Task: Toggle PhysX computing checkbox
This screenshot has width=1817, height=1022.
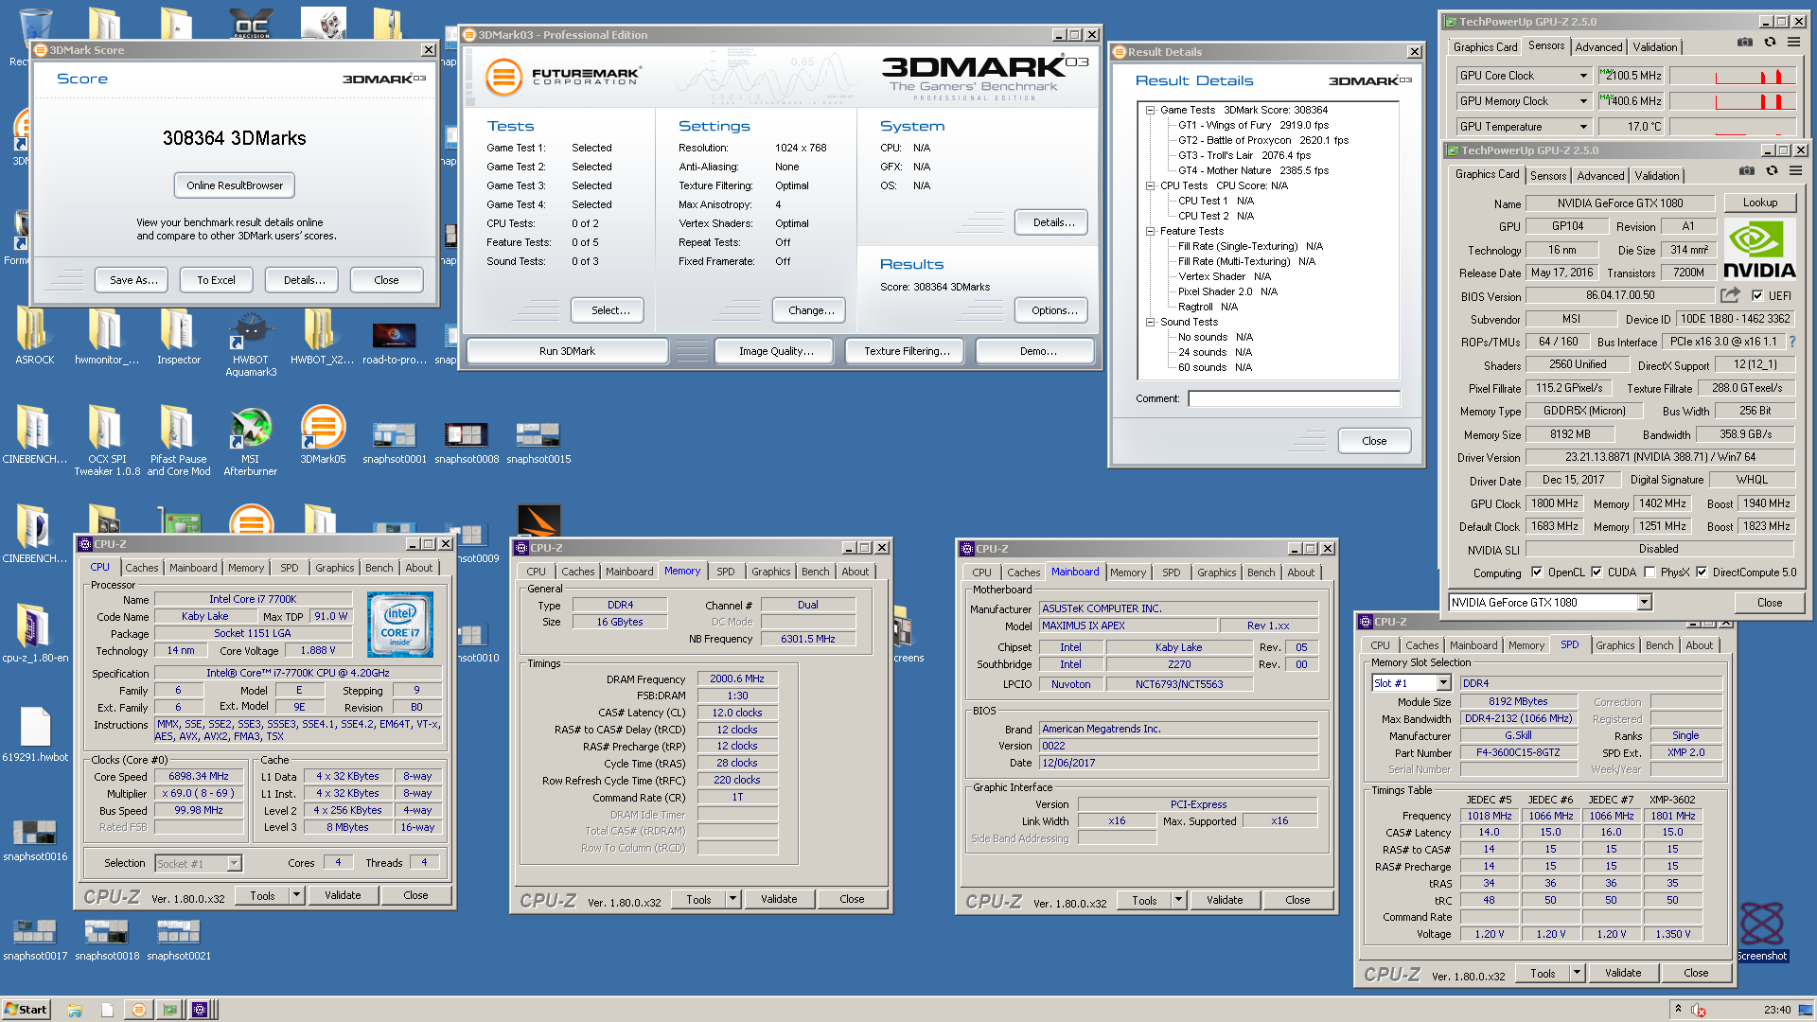Action: point(1649,572)
